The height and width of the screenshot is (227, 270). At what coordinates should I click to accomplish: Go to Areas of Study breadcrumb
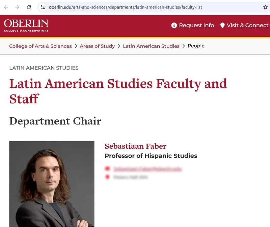pos(97,46)
